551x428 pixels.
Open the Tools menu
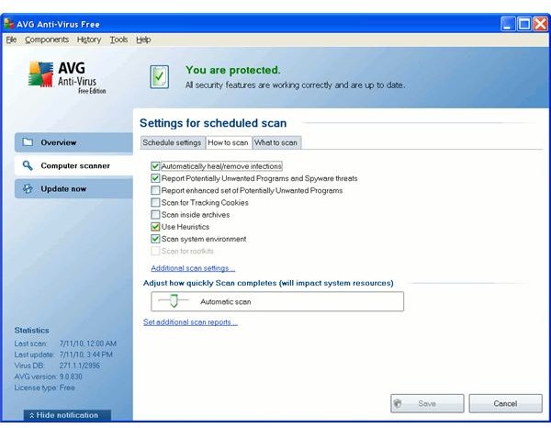click(118, 39)
